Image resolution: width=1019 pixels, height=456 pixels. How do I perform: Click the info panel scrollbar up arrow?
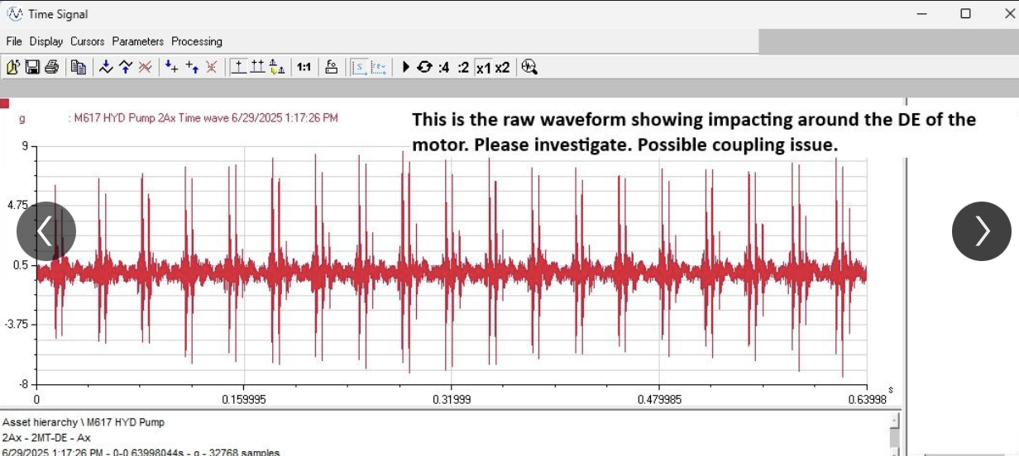(894, 420)
